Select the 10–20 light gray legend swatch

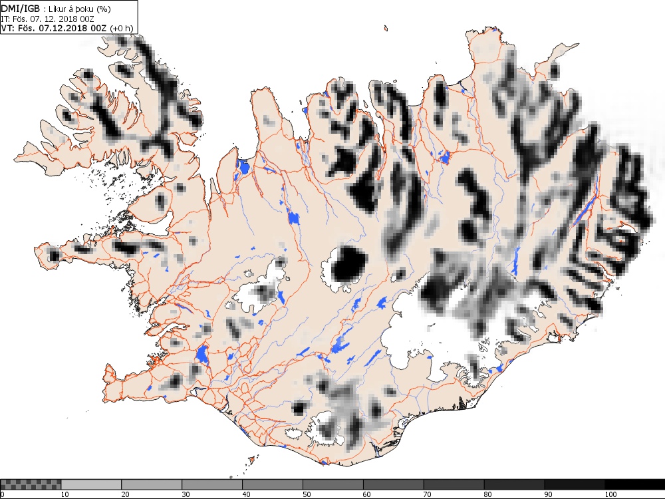click(x=91, y=484)
